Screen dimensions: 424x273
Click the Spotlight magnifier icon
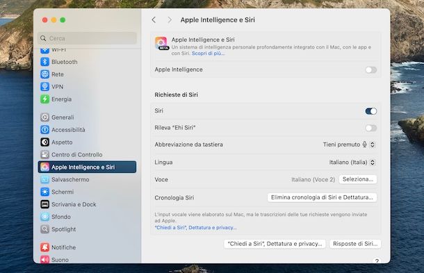coord(45,229)
